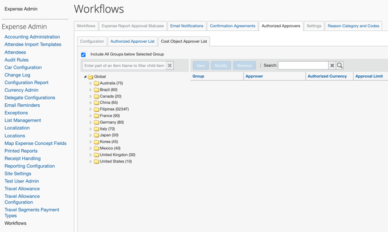
Task: Focus the tree item name filter field
Action: [124, 66]
